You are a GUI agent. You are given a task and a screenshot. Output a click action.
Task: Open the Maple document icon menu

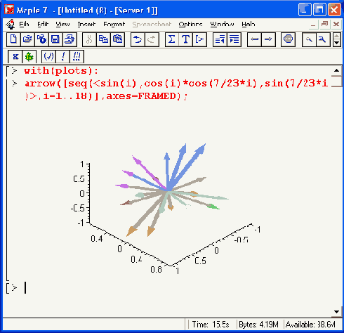pos(11,24)
